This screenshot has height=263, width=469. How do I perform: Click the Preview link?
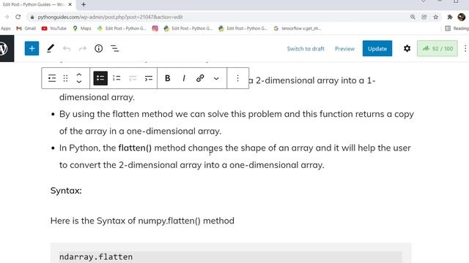pyautogui.click(x=344, y=49)
